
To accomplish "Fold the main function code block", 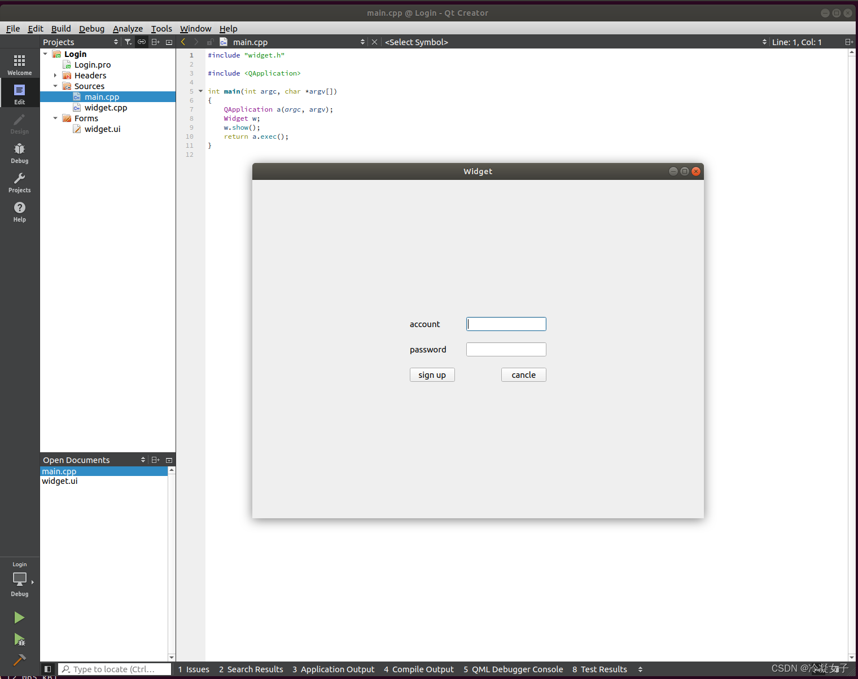I will click(200, 91).
